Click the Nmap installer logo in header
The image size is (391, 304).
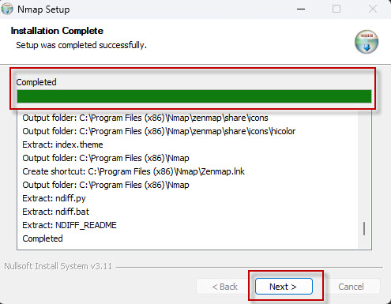pos(367,42)
